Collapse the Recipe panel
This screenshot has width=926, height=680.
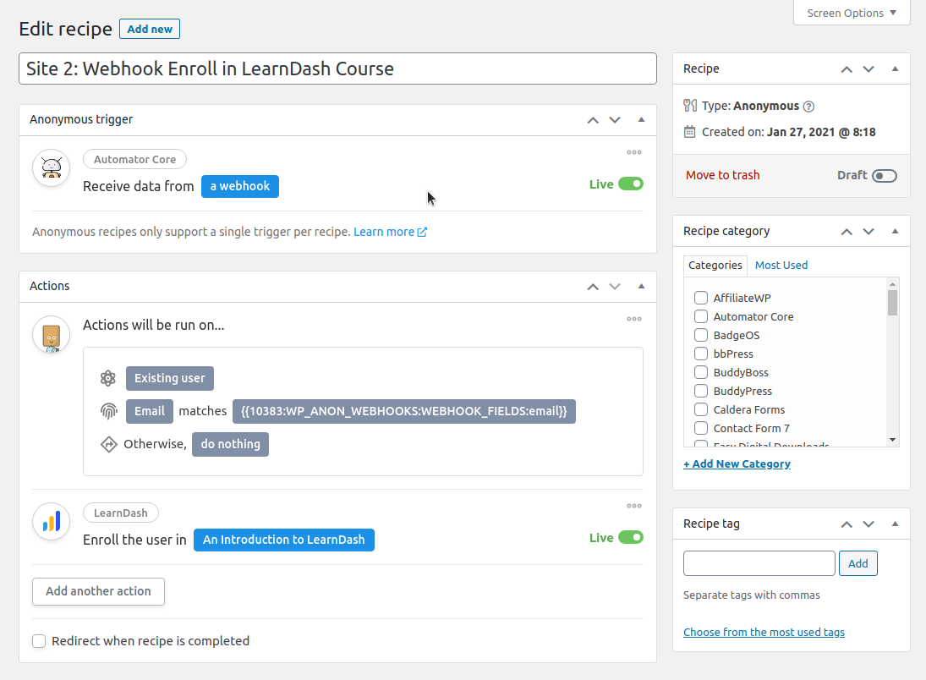[895, 69]
